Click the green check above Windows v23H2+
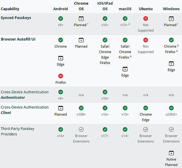 coord(171,108)
